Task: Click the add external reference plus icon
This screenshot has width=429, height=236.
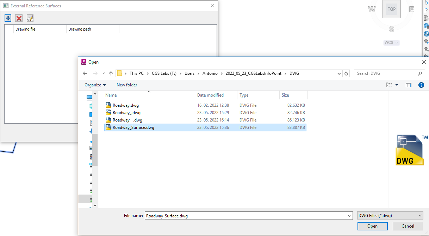Action: [8, 18]
